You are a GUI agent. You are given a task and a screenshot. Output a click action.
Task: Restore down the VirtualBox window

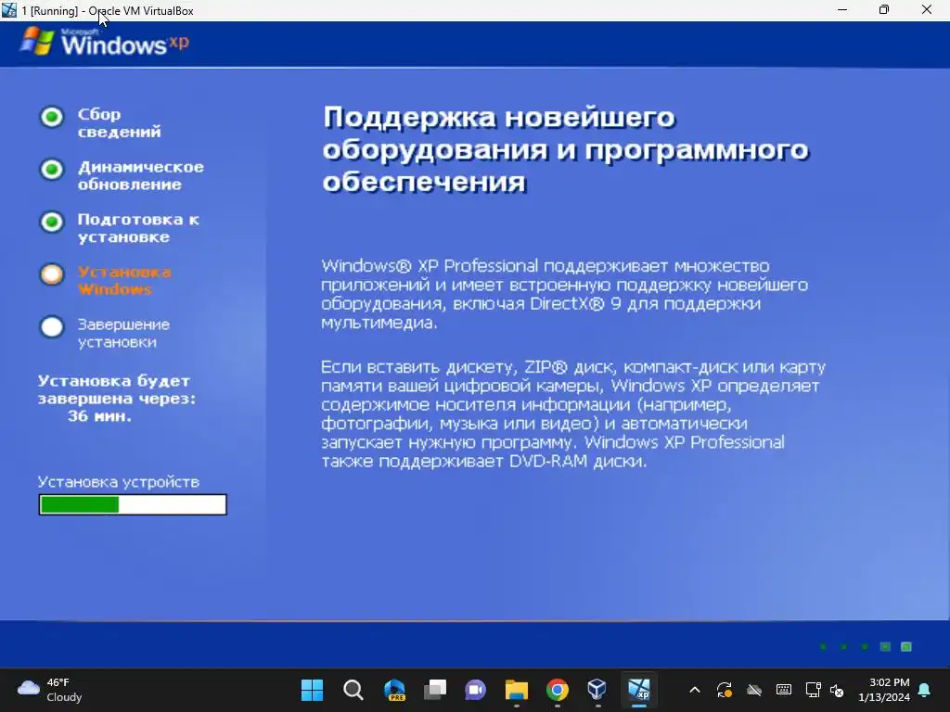[884, 10]
